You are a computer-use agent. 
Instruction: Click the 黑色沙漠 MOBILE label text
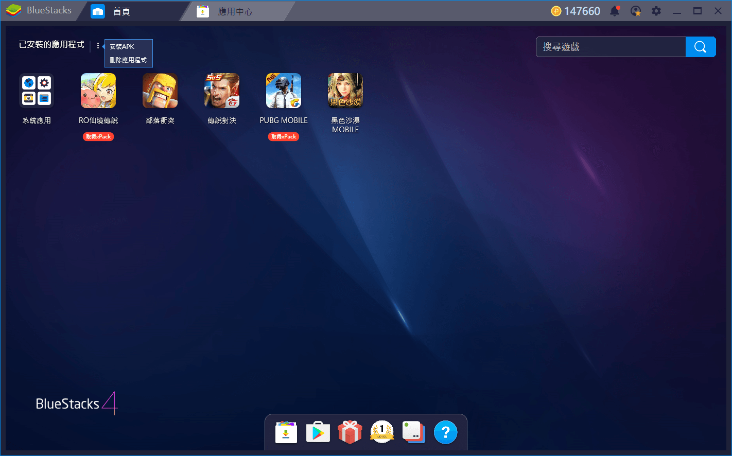coord(345,125)
